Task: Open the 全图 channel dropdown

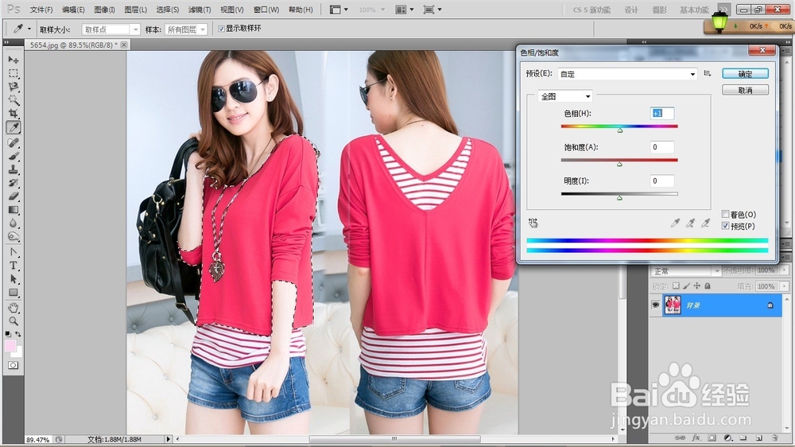Action: pos(564,96)
